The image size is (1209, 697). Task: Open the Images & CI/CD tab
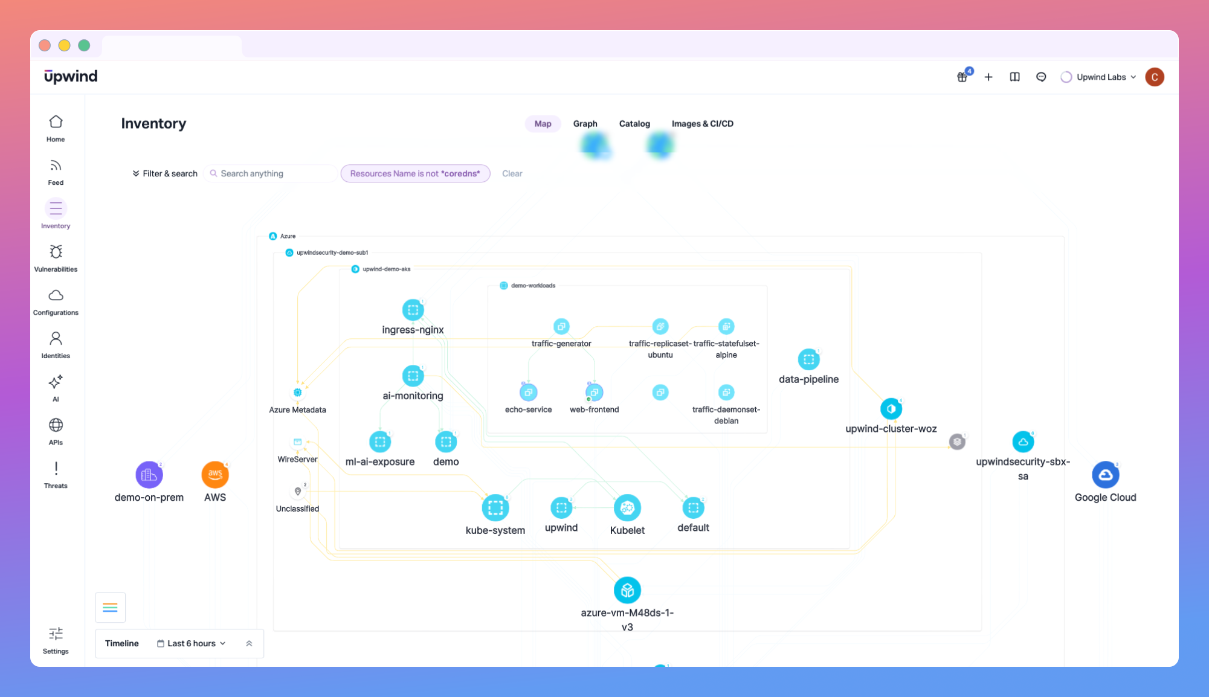(x=702, y=124)
